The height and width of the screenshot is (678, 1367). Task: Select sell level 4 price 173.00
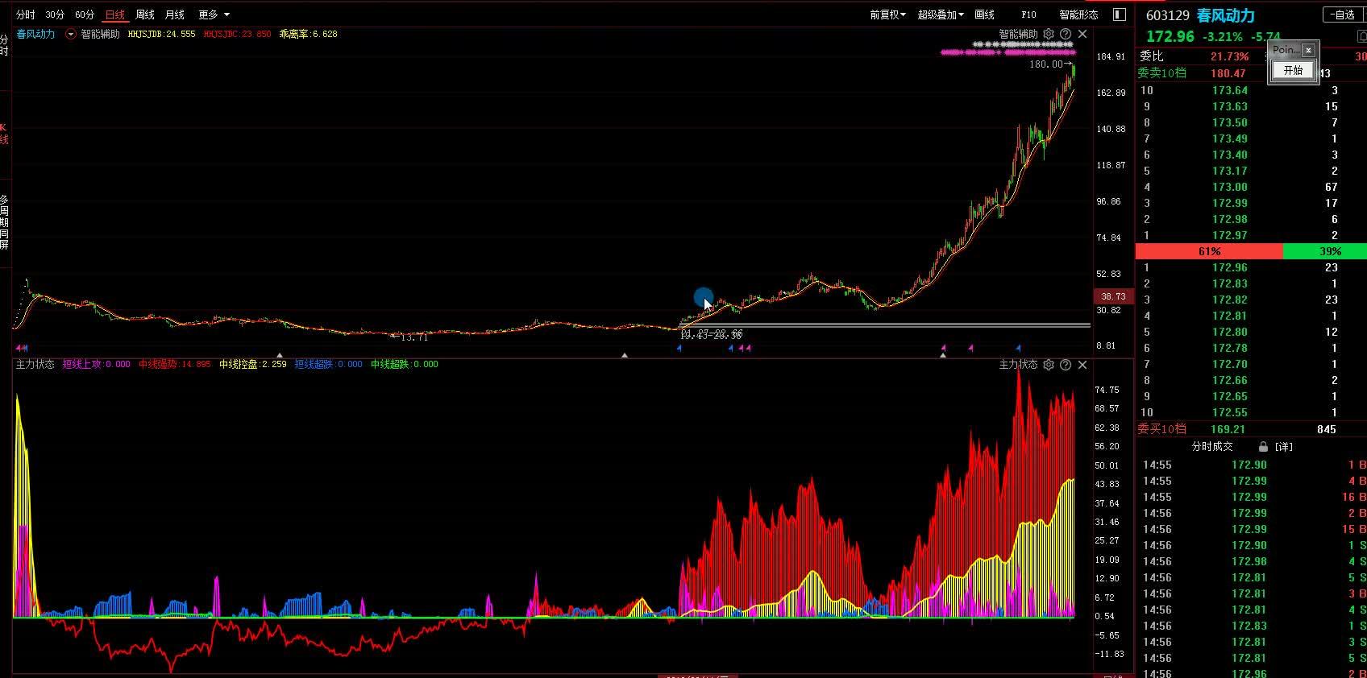point(1230,187)
